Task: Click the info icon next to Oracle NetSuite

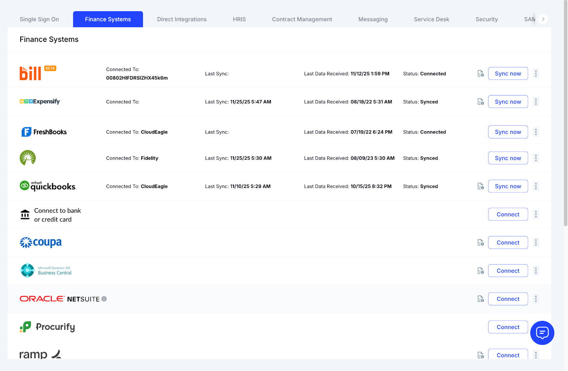Action: tap(104, 299)
